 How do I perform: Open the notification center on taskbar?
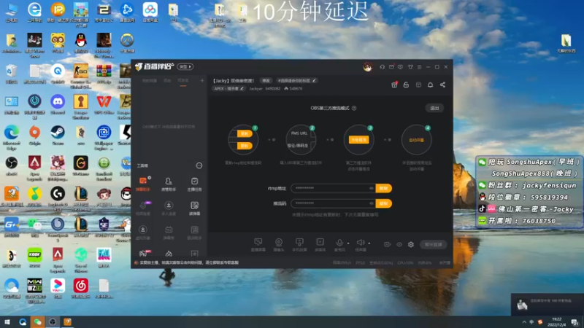(x=575, y=322)
